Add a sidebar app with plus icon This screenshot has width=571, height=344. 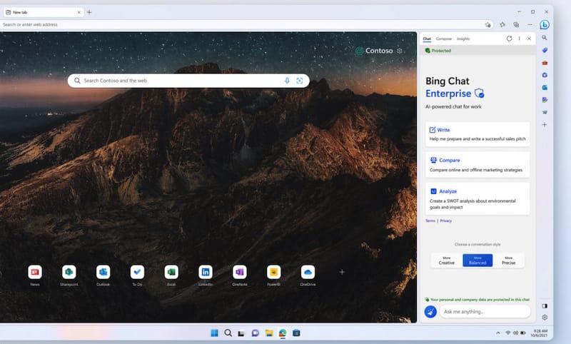[545, 124]
